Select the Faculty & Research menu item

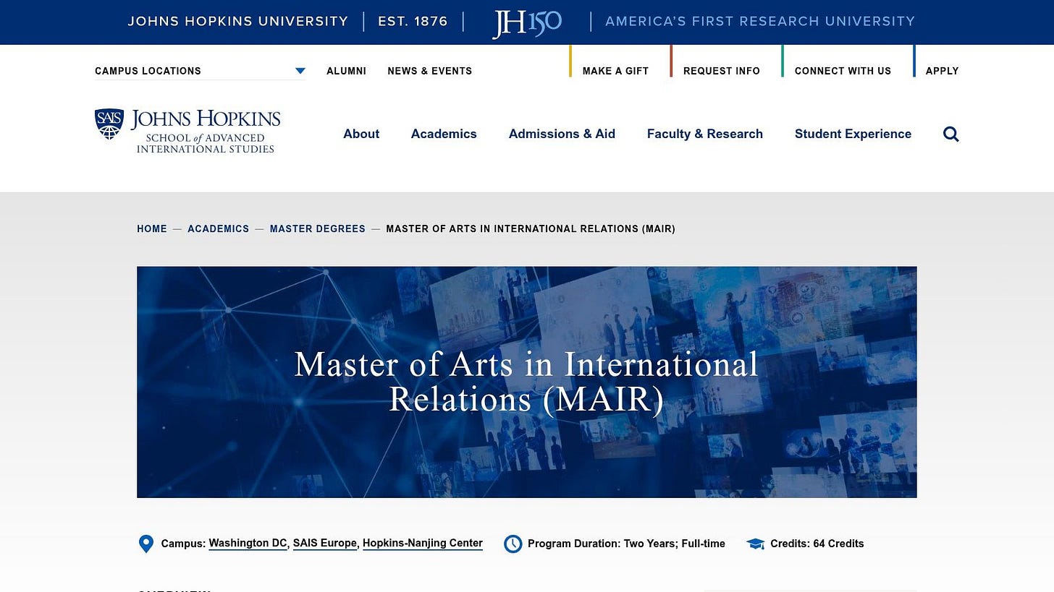tap(704, 134)
